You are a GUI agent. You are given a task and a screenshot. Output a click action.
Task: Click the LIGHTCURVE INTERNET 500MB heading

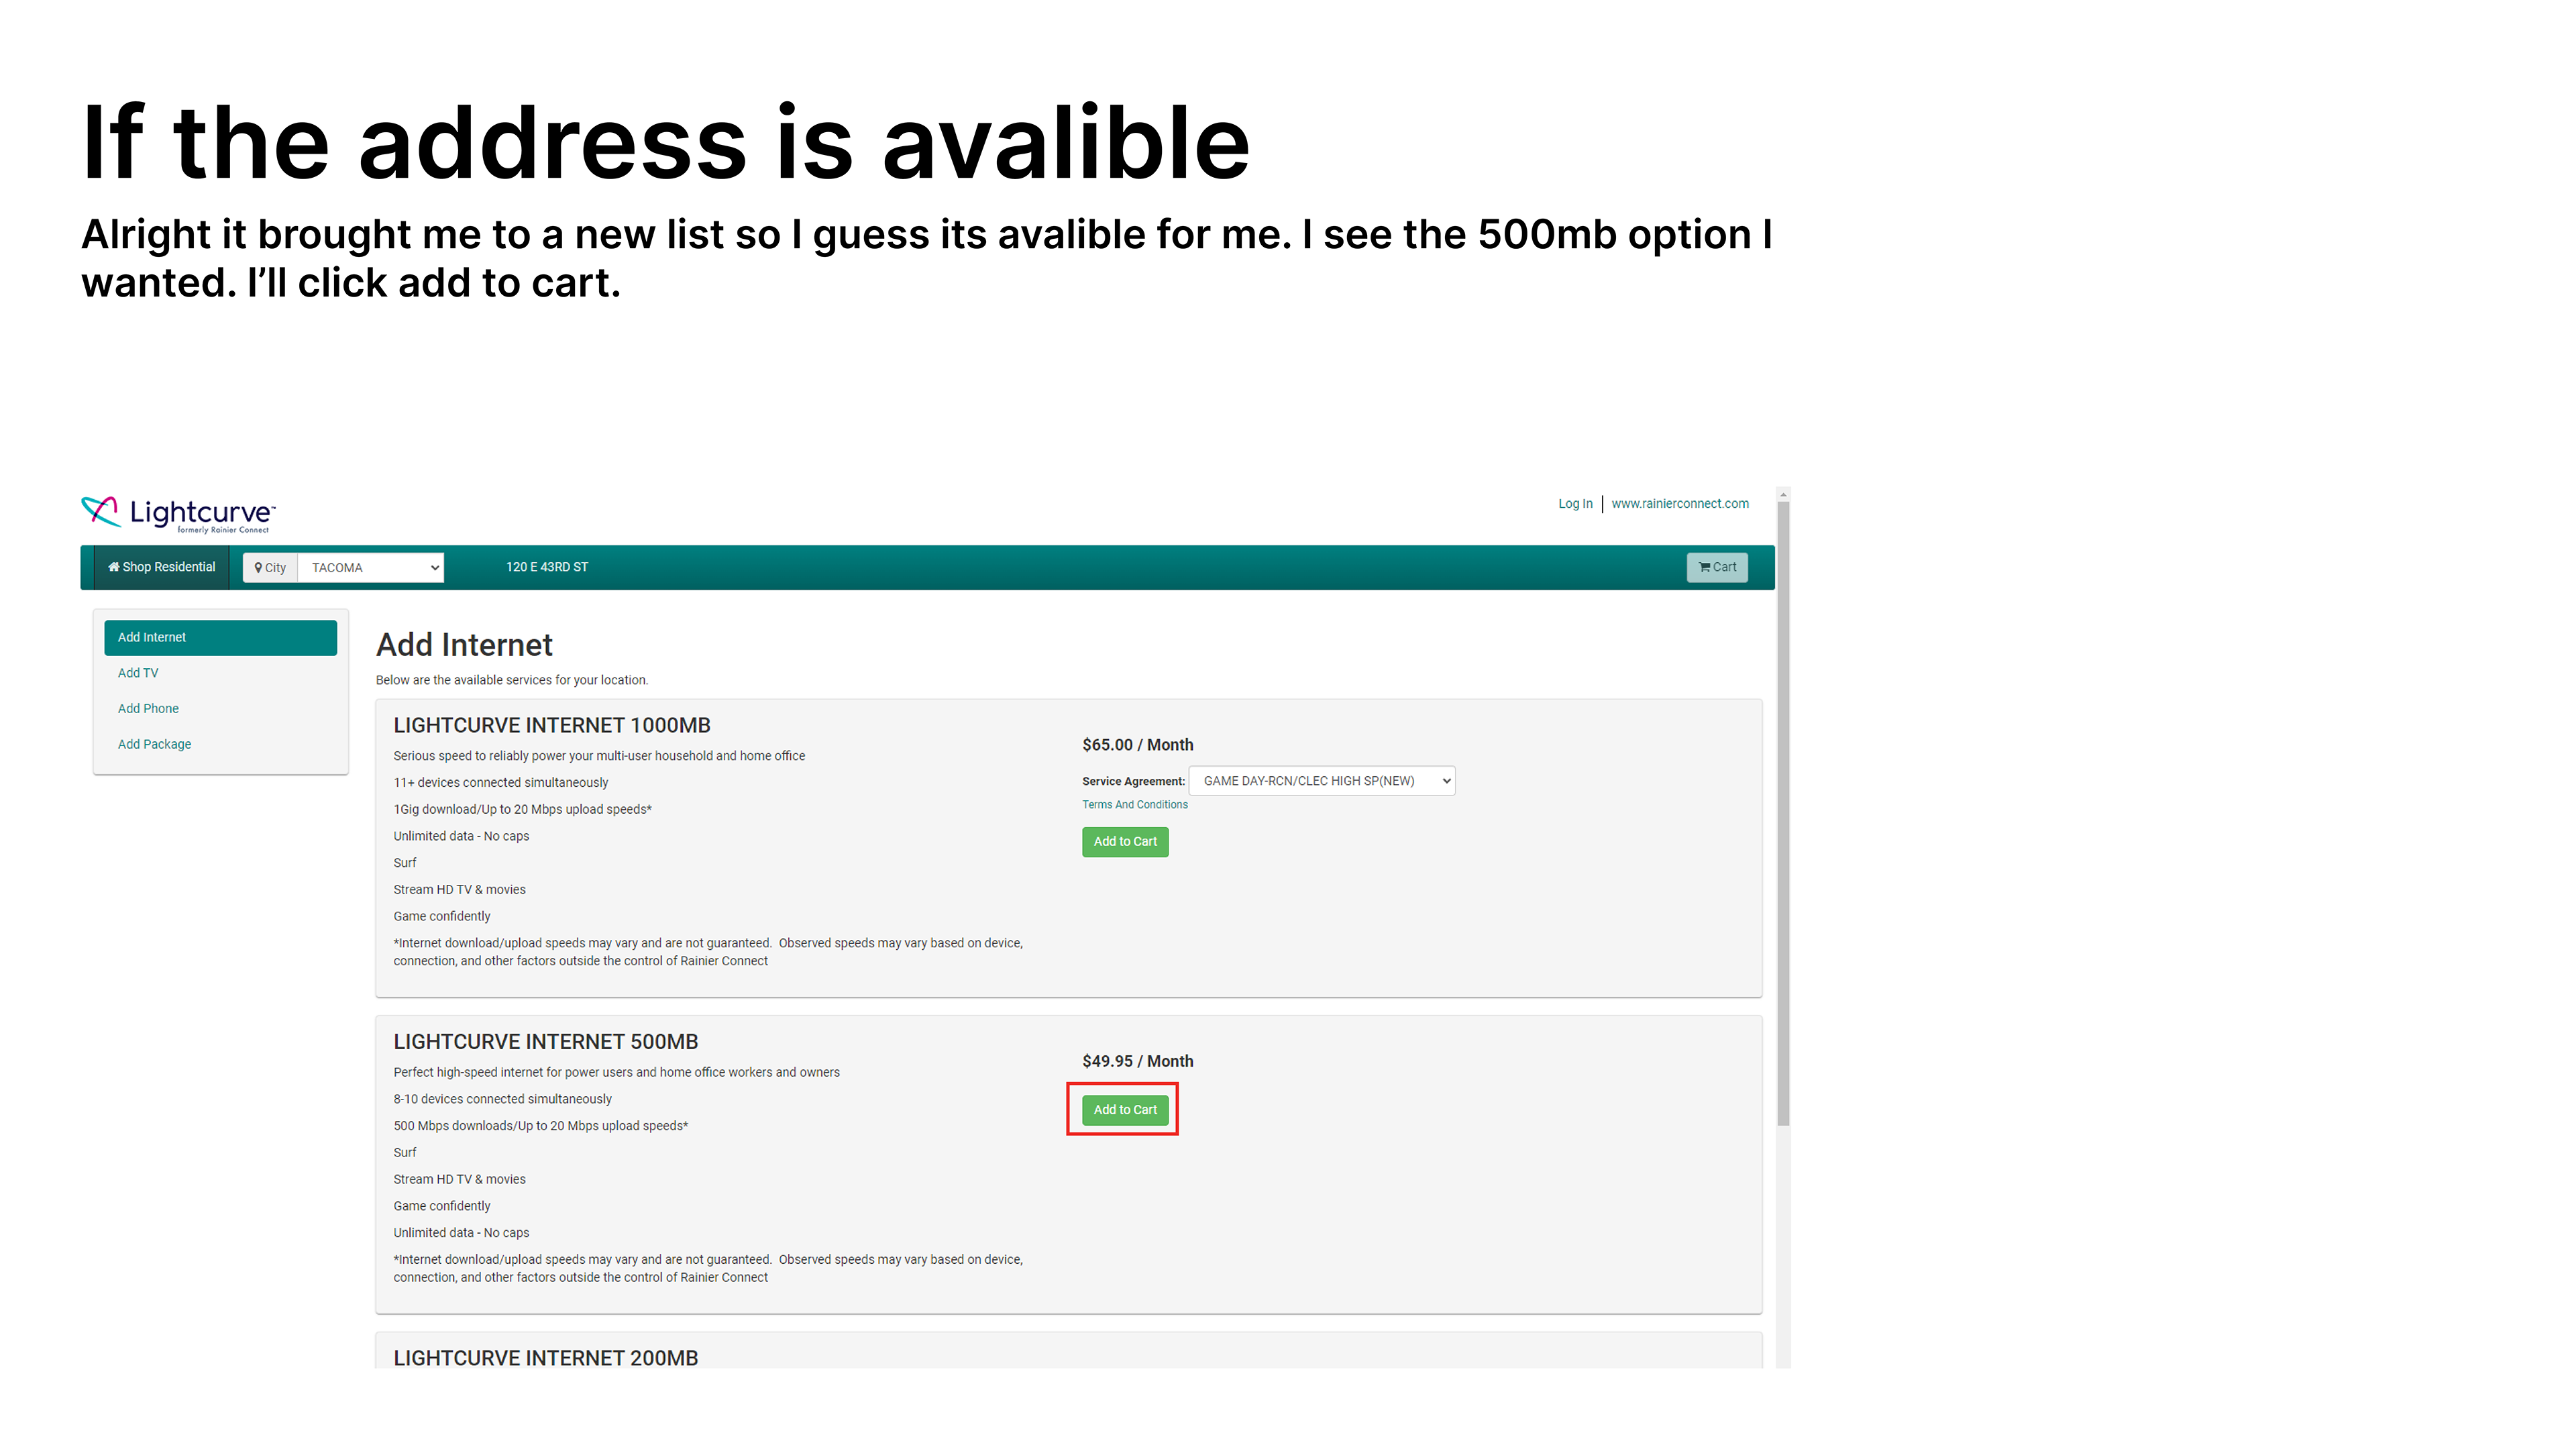(546, 1042)
